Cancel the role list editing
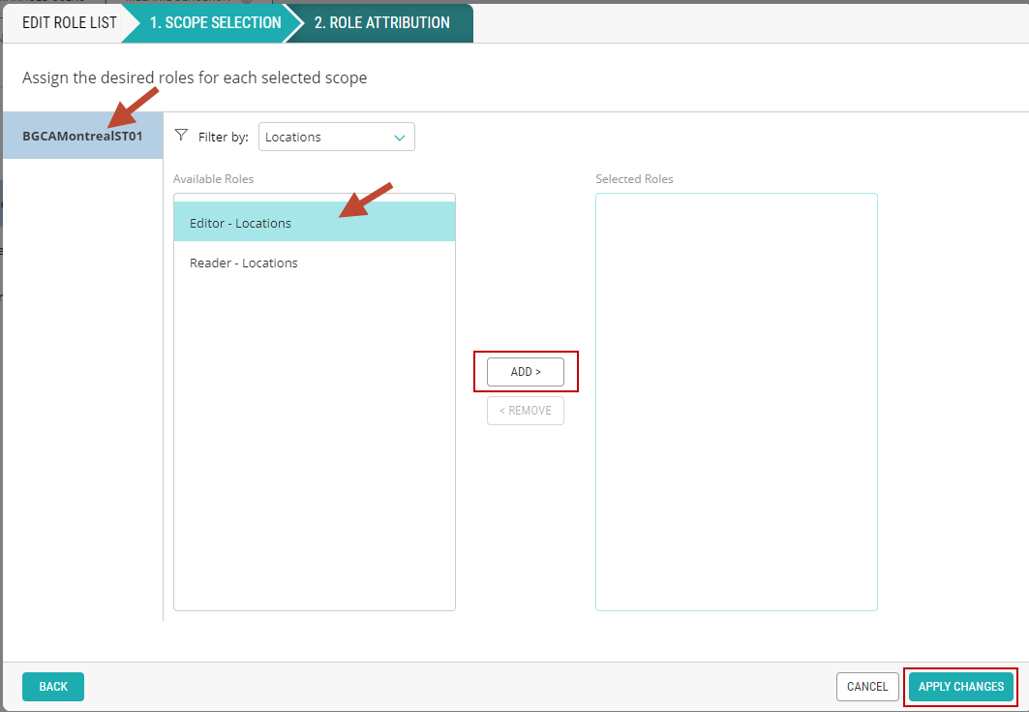This screenshot has width=1029, height=712. click(866, 687)
